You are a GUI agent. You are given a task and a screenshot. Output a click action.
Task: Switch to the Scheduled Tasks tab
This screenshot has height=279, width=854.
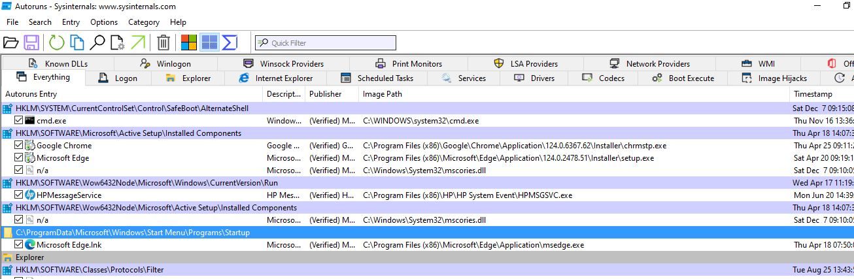377,78
